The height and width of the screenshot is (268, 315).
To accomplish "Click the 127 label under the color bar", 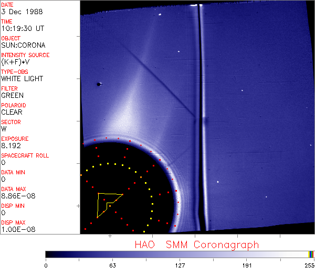I will 180,265.
